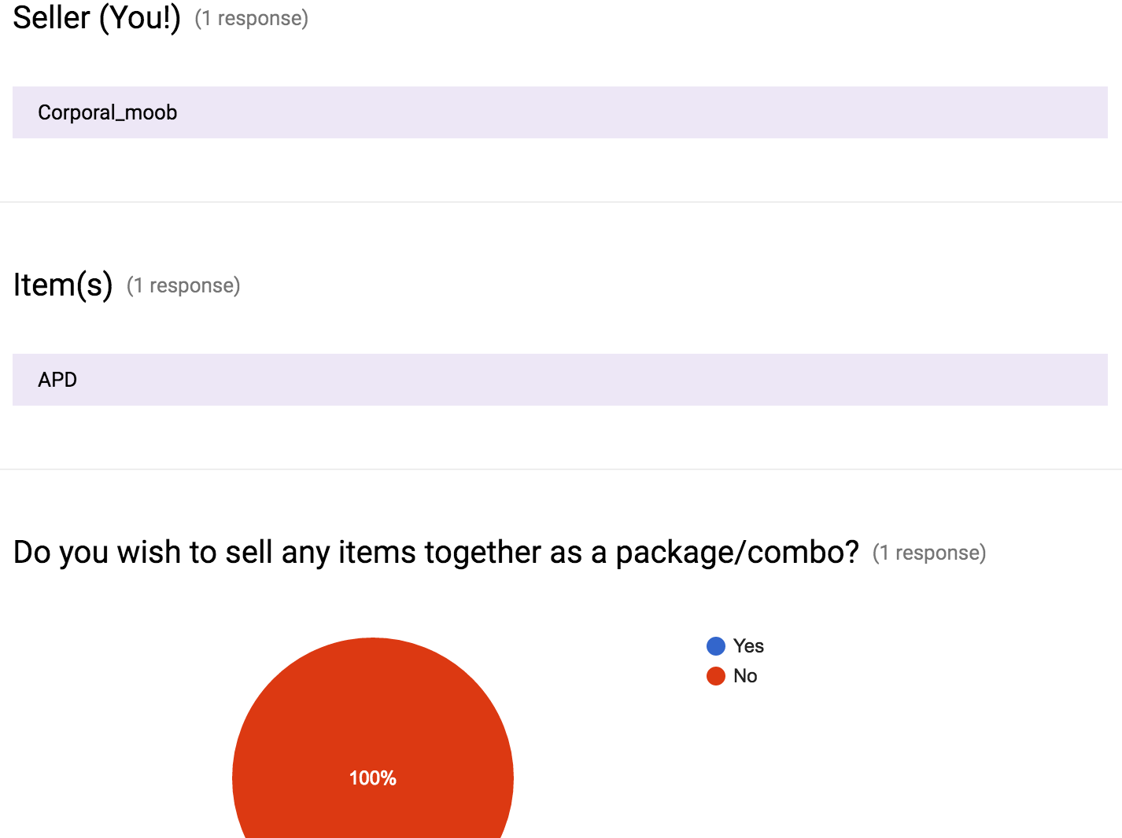Click the Item(s) question heading
Image resolution: width=1122 pixels, height=838 pixels.
tap(63, 285)
